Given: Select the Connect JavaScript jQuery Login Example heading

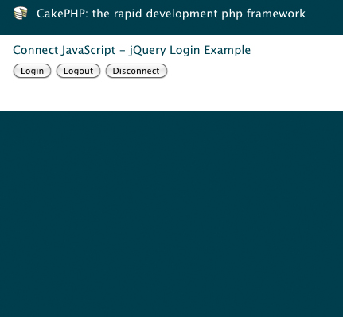Looking at the screenshot, I should point(131,50).
